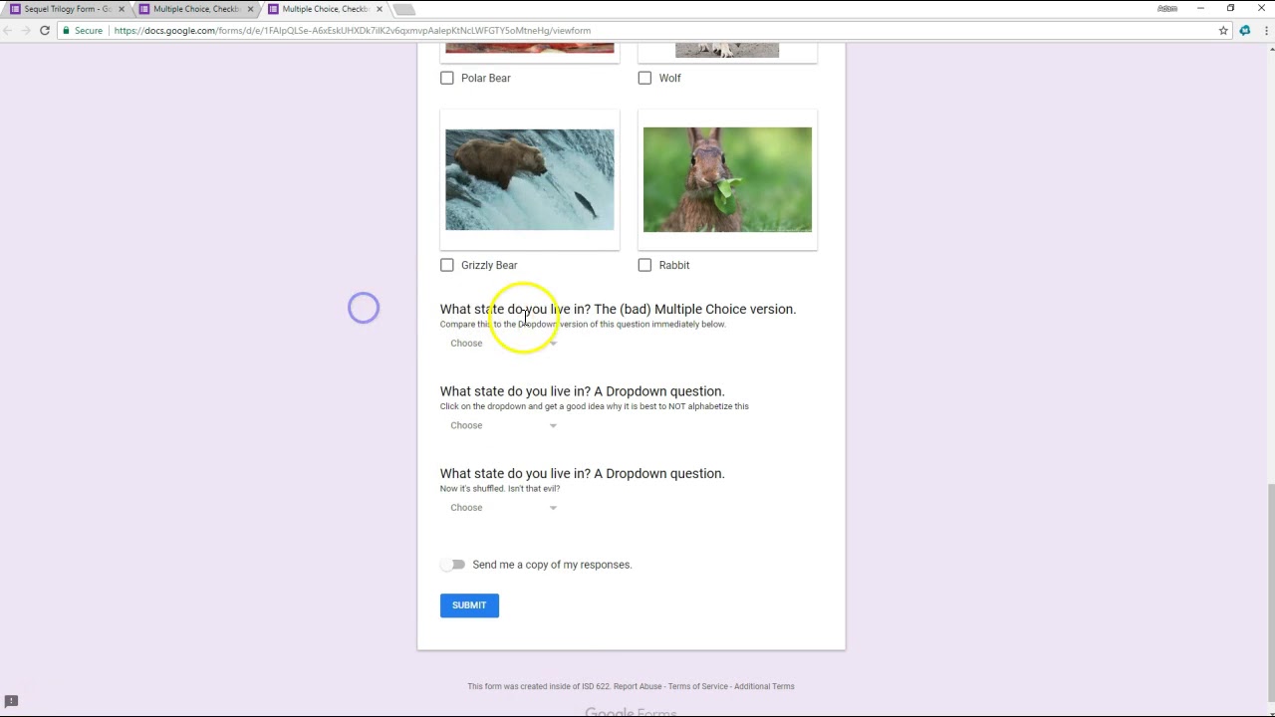Close the second Multiple Choice tab
Viewport: 1275px width, 717px height.
point(250,9)
